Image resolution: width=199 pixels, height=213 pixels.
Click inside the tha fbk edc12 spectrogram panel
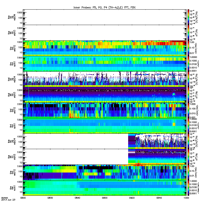point(105,48)
